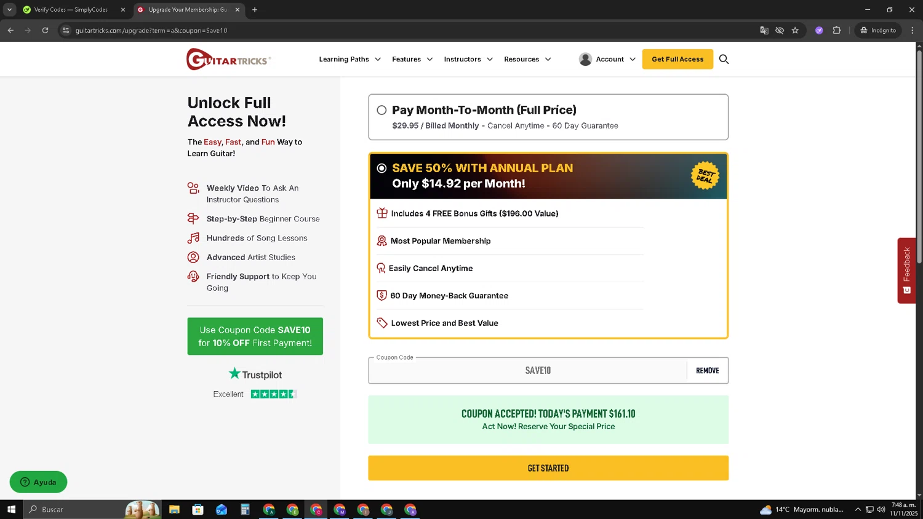Image resolution: width=923 pixels, height=519 pixels.
Task: Expand the Resources menu
Action: coord(527,59)
